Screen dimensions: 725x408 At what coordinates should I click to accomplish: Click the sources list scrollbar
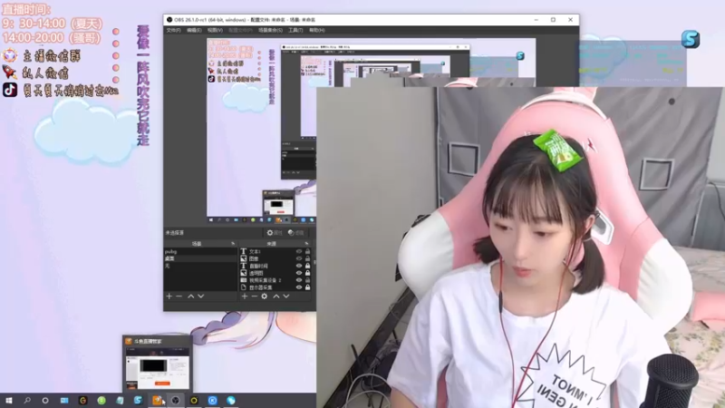(x=314, y=262)
